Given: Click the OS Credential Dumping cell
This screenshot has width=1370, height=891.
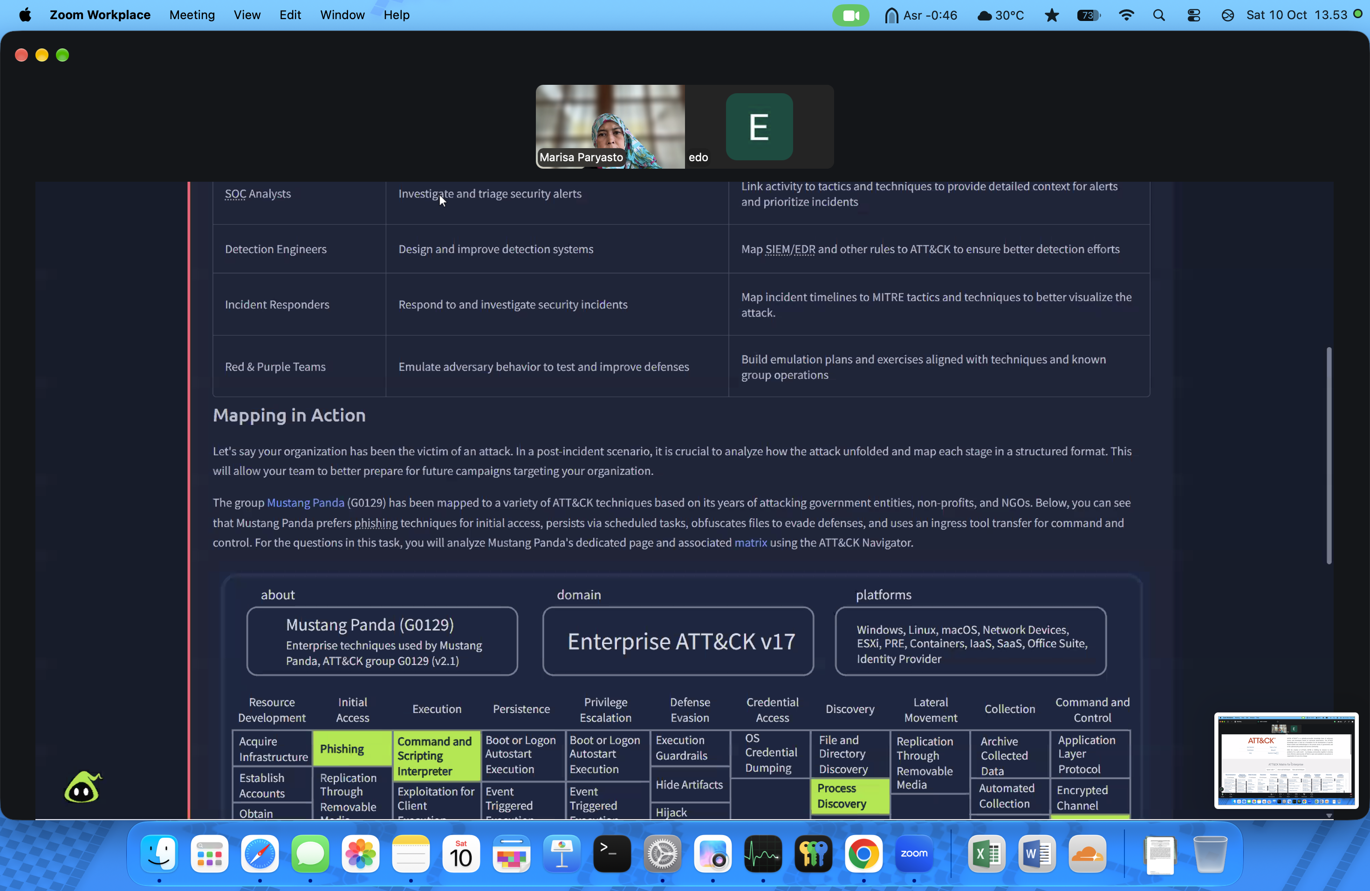Looking at the screenshot, I should pos(770,754).
